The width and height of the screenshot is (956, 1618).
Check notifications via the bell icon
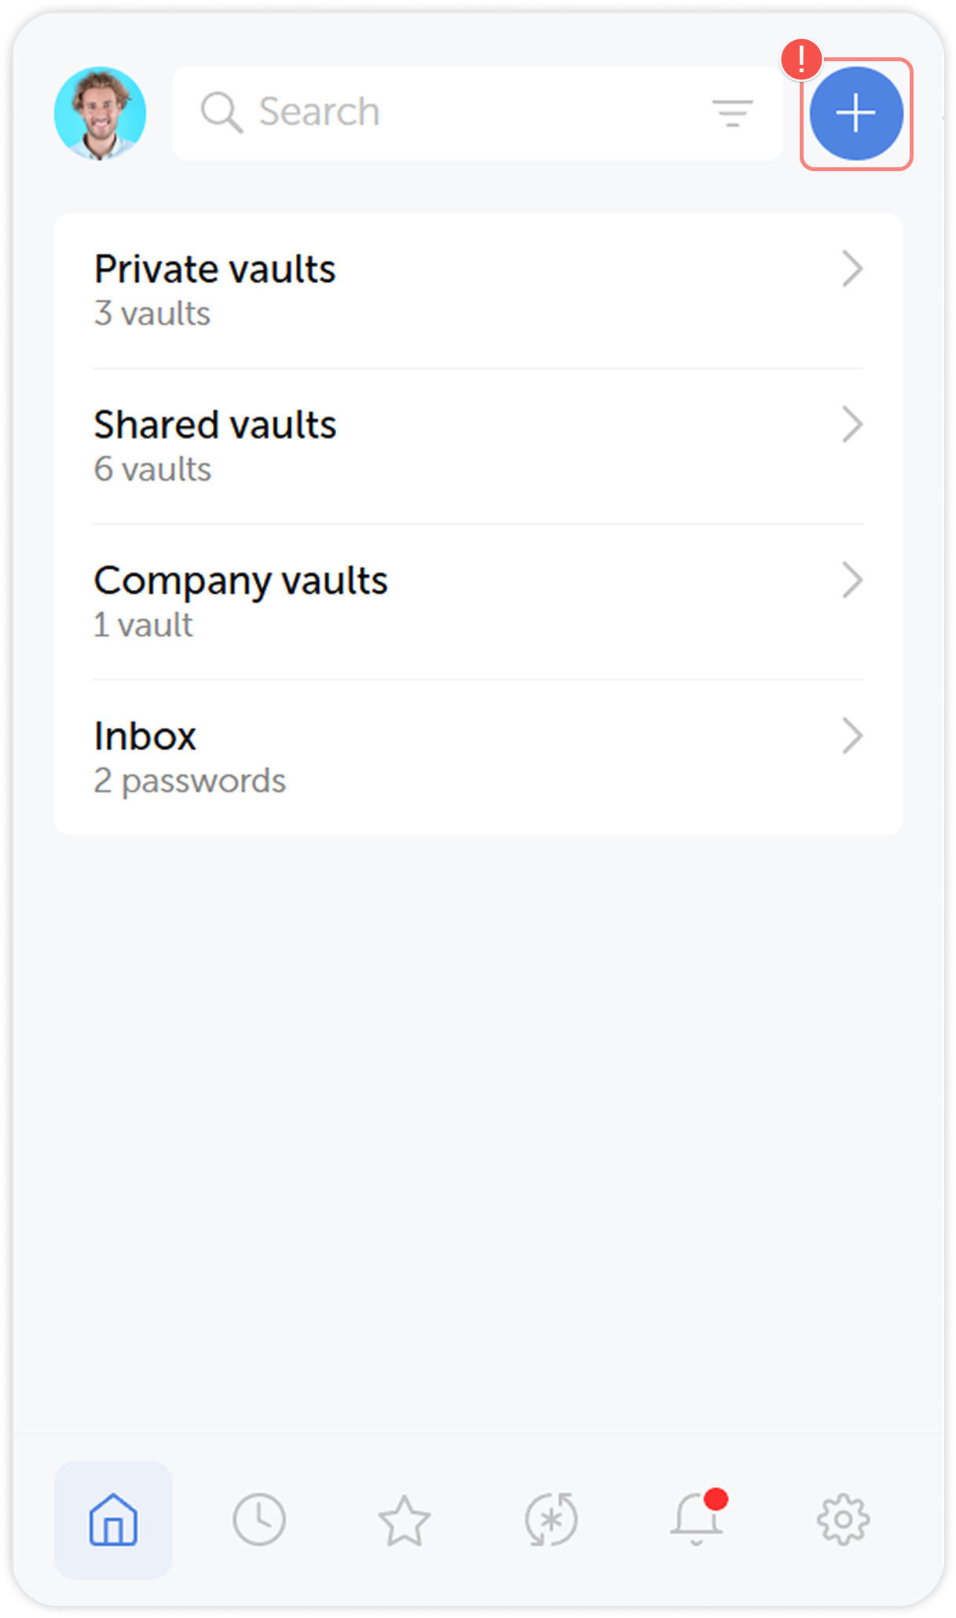(698, 1518)
